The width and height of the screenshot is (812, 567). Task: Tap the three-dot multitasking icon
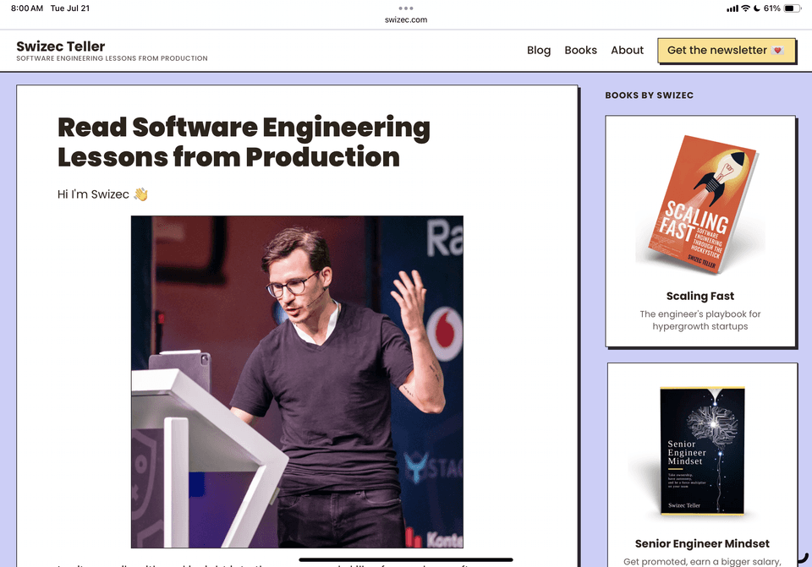[x=406, y=8]
